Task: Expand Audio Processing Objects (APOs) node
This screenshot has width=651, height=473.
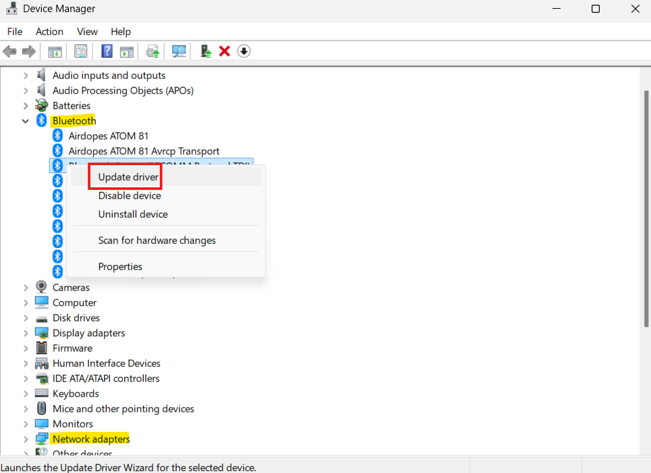Action: click(26, 91)
